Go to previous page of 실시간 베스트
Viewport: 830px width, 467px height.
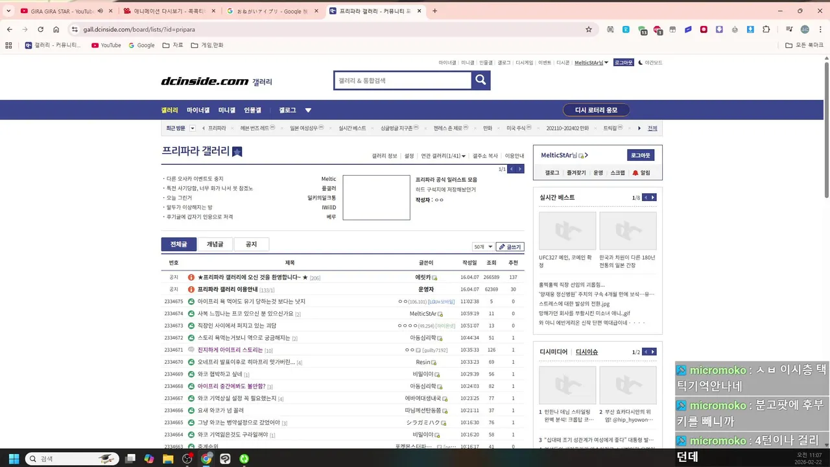645,197
